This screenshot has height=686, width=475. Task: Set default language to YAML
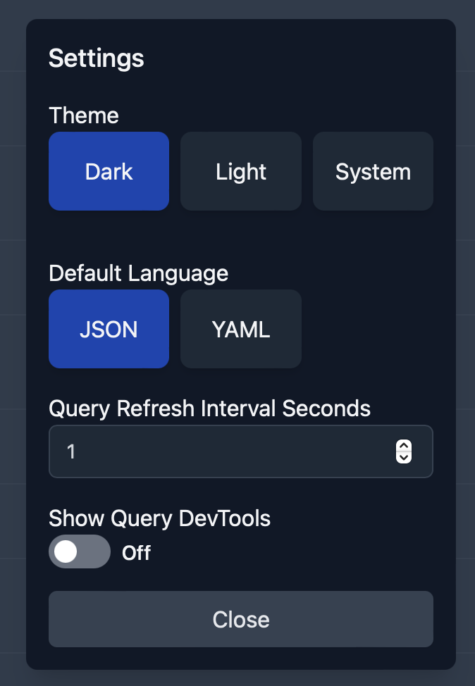pyautogui.click(x=241, y=329)
